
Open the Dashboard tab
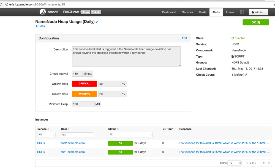pos(169,12)
